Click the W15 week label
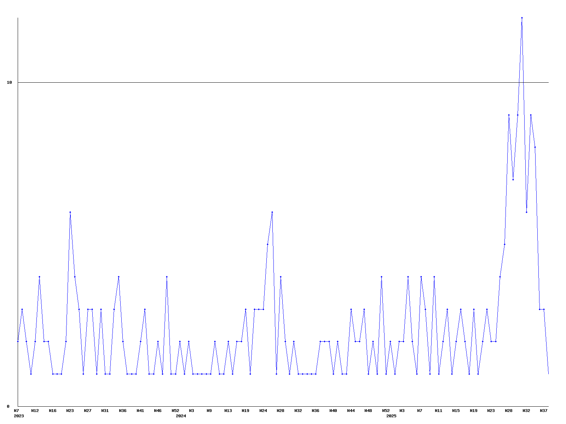Viewport: 566px width, 424px height. [x=456, y=411]
